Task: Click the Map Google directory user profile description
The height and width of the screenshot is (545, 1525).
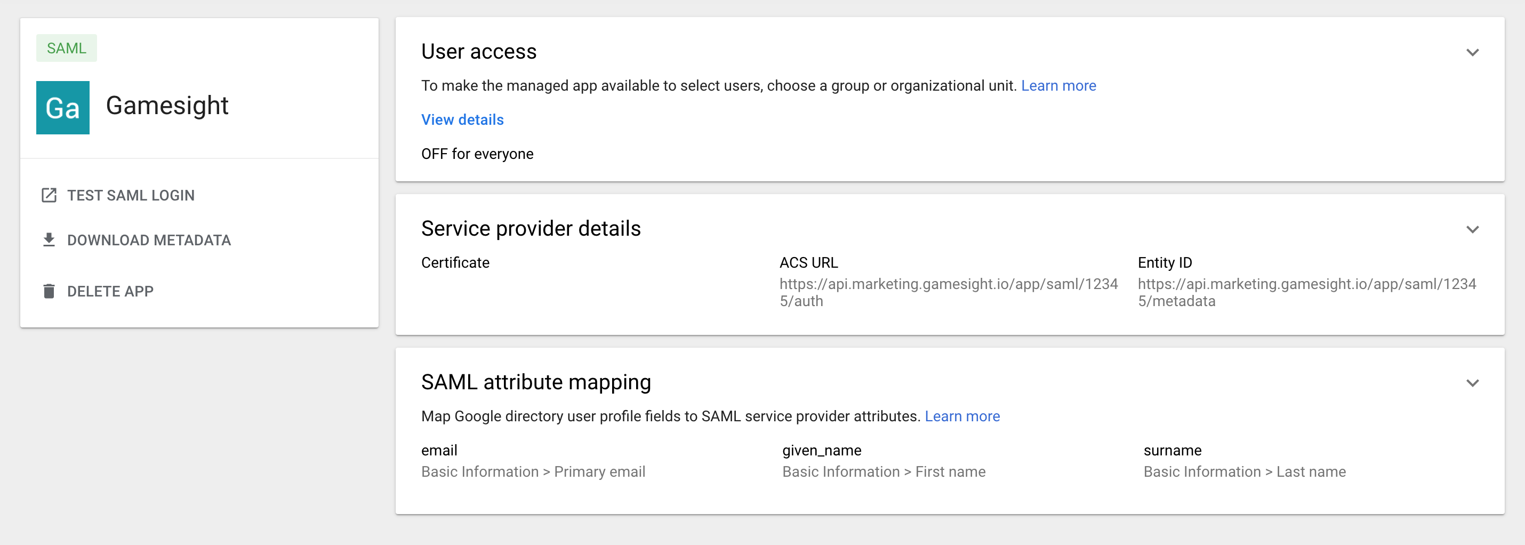Action: point(671,416)
